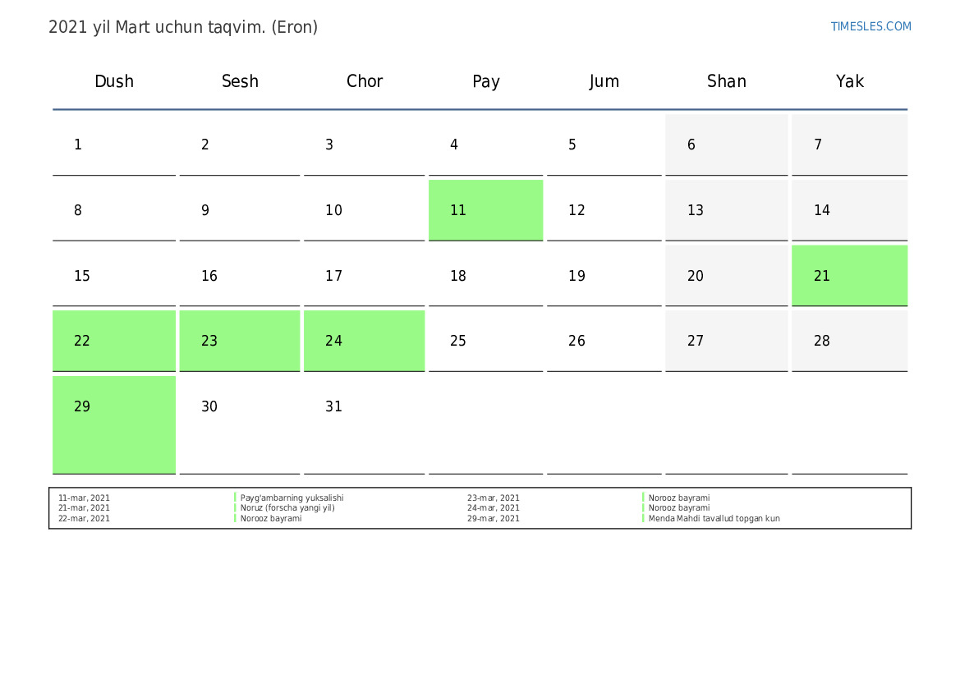Select day 1 in the calendar
Screen dimensions: 960x679
click(x=114, y=145)
